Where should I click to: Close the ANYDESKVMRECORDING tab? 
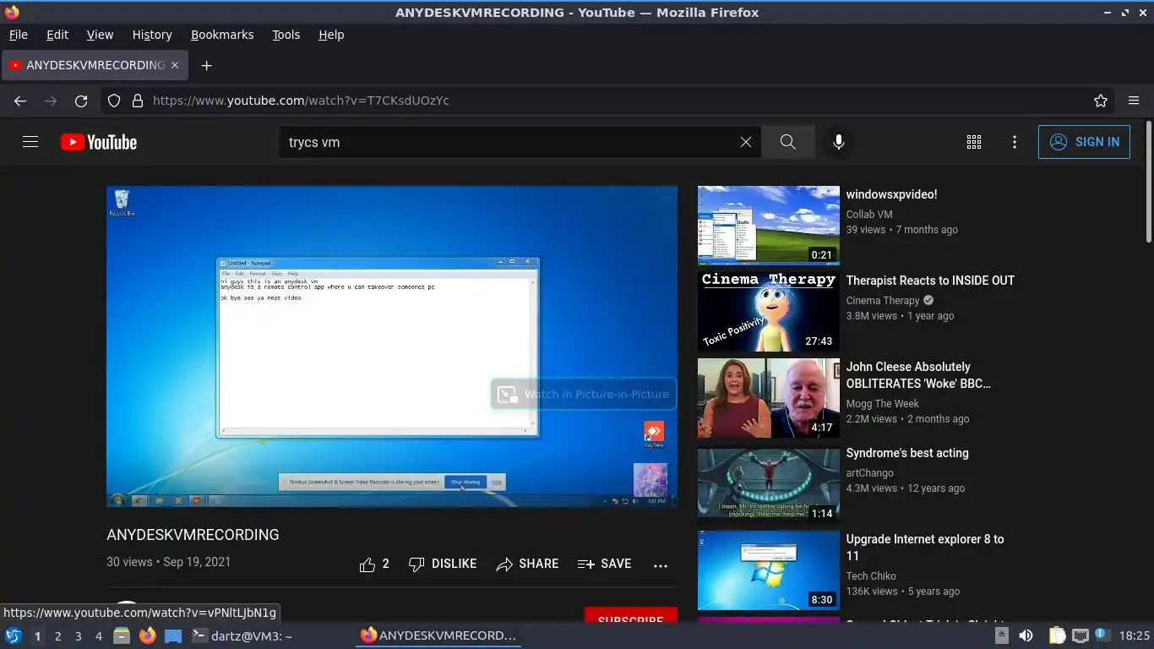click(x=176, y=65)
